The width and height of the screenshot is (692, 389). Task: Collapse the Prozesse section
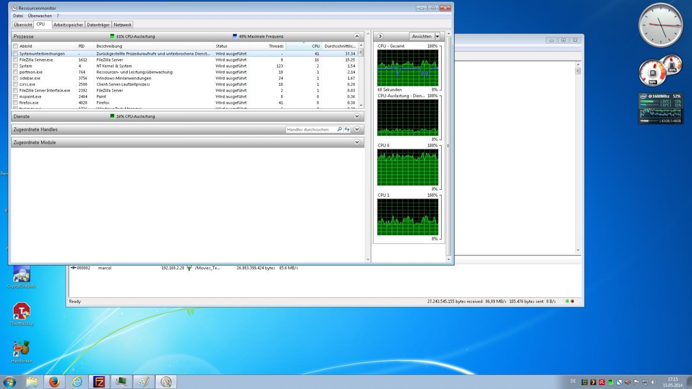[357, 36]
